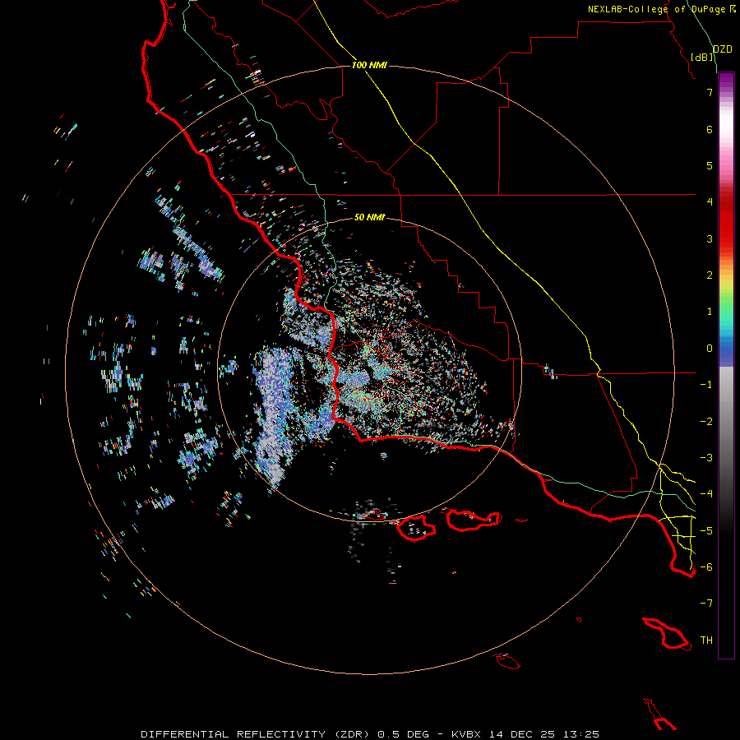Click the ZDR color scale bar
740x740 pixels.
pyautogui.click(x=726, y=365)
